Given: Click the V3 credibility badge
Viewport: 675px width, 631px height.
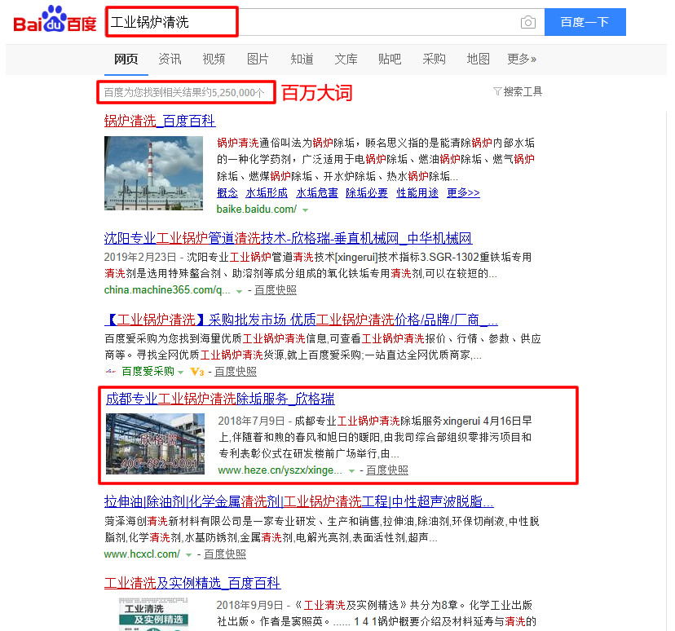Looking at the screenshot, I should [196, 372].
